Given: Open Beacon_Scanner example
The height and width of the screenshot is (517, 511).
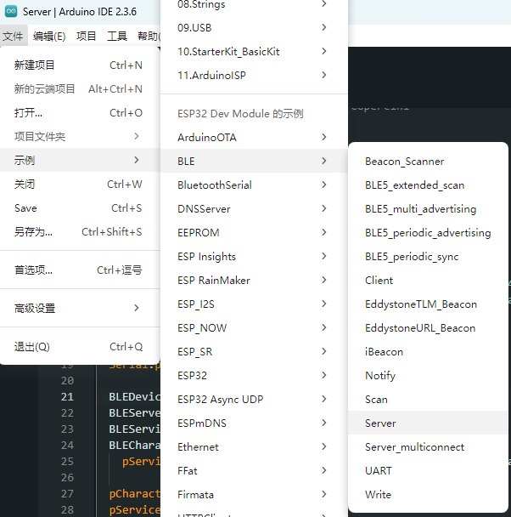Looking at the screenshot, I should coord(428,162).
